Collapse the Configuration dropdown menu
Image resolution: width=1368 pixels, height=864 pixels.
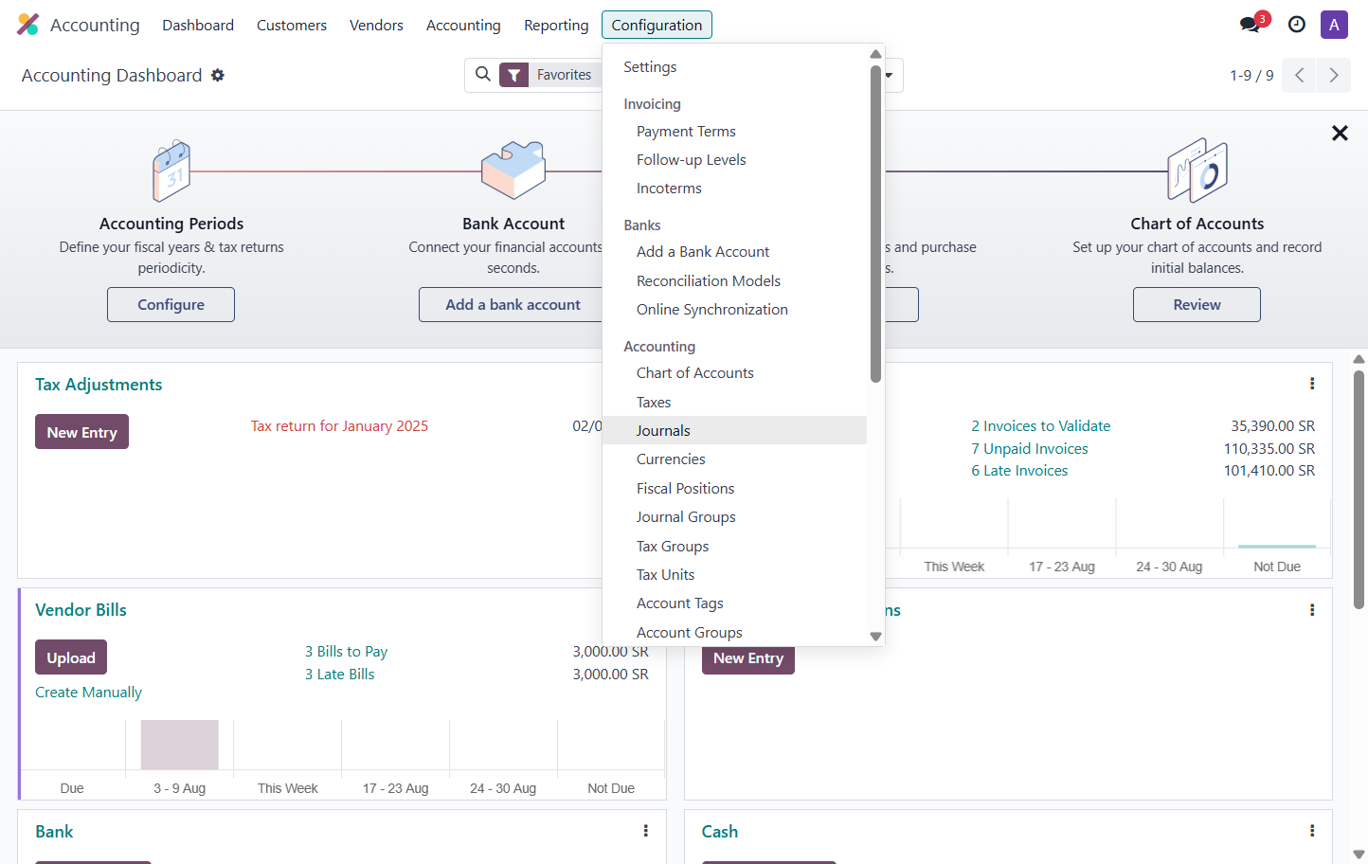(657, 25)
